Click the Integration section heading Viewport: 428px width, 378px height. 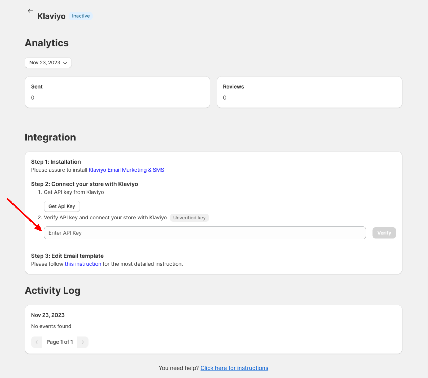coord(50,137)
